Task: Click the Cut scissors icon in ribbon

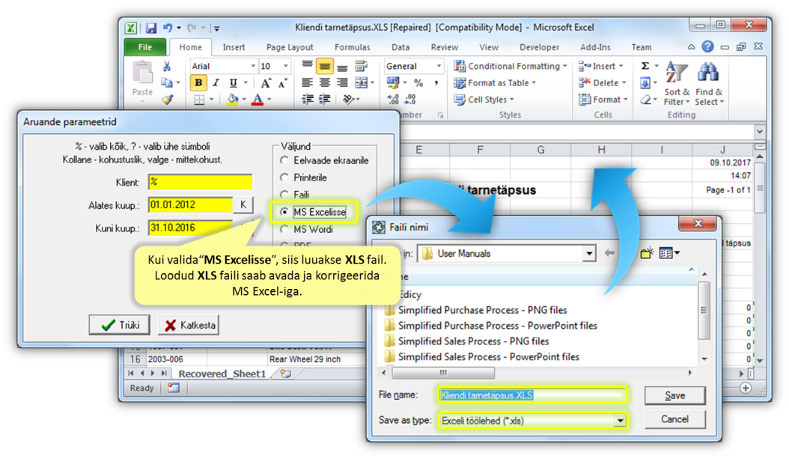Action: click(x=166, y=66)
